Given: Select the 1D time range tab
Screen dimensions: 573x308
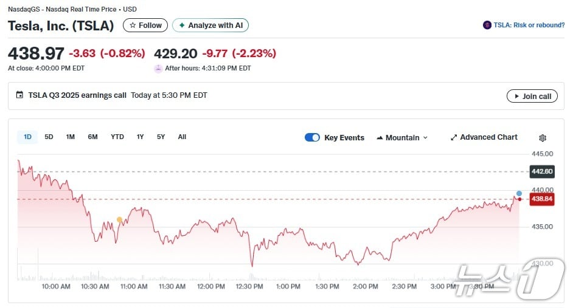Looking at the screenshot, I should click(27, 137).
